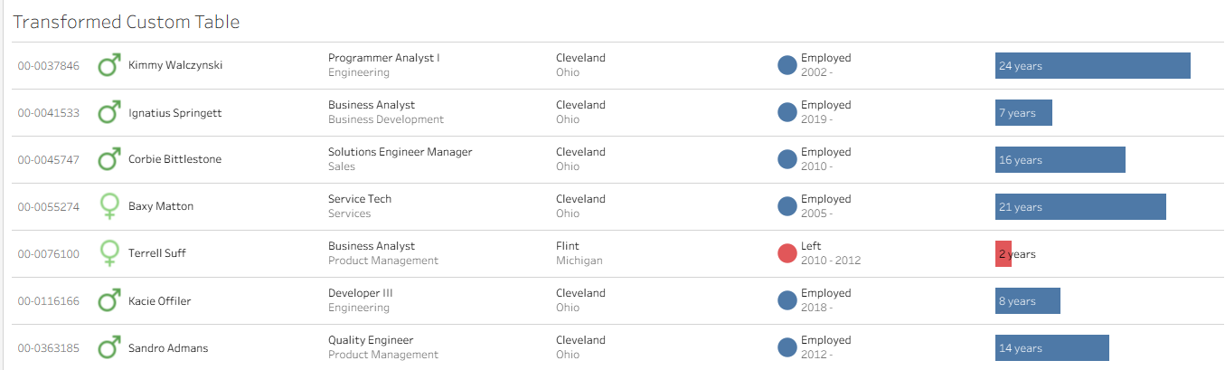The image size is (1225, 370).
Task: Click the male gender icon beside Kimmy Walczynski
Action: pos(109,65)
